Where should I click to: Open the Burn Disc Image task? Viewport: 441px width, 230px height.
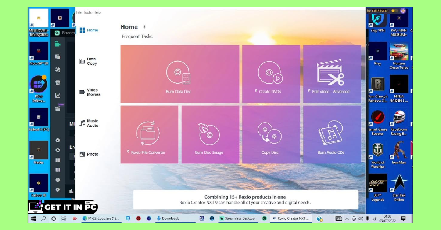(x=210, y=134)
